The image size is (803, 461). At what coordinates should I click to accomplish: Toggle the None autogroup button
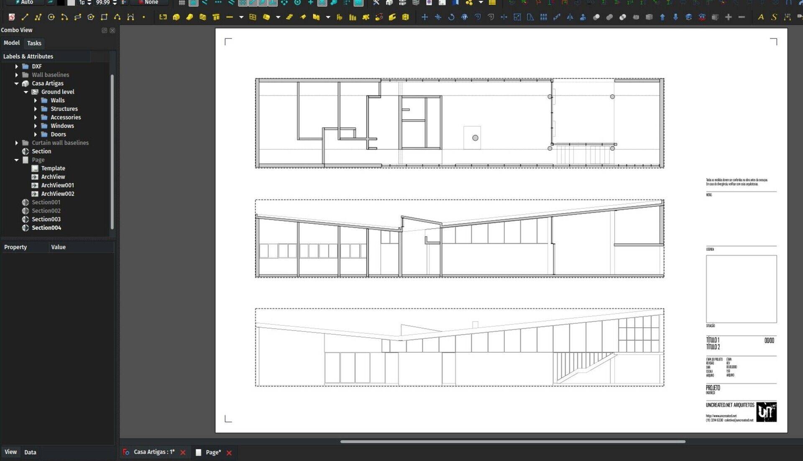click(x=148, y=3)
